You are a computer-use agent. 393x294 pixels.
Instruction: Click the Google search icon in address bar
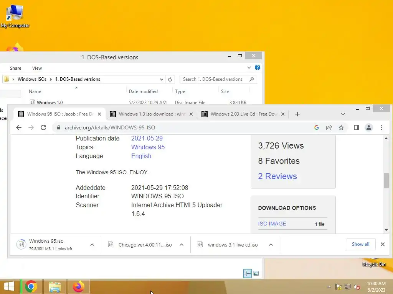(317, 127)
